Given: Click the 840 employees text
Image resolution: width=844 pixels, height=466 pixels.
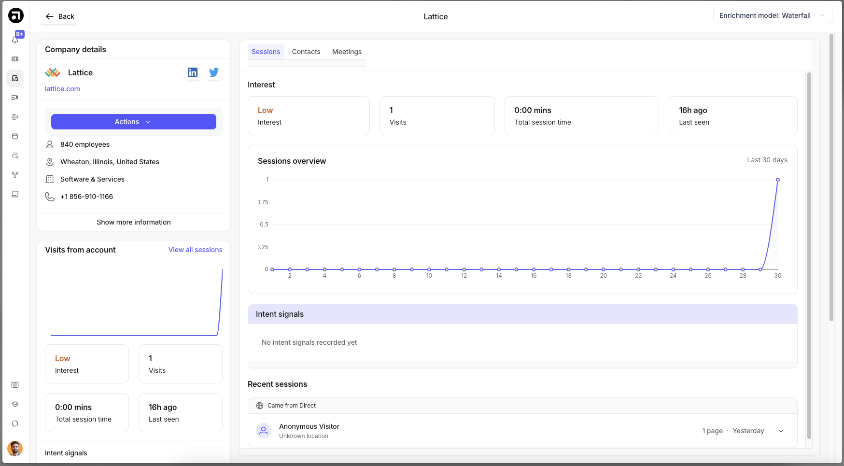Looking at the screenshot, I should (85, 144).
